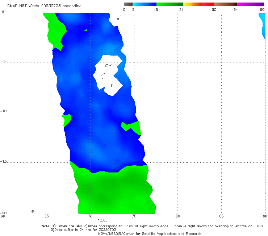This screenshot has height=236, width=268.
Task: Click the color bar label '64'
Action: pyautogui.click(x=236, y=10)
